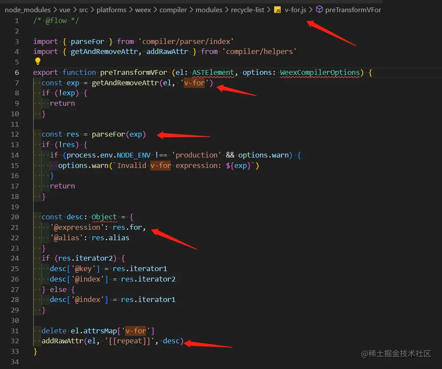Select preTransformVFor in the breadcrumb
This screenshot has height=369, width=442.
[353, 10]
